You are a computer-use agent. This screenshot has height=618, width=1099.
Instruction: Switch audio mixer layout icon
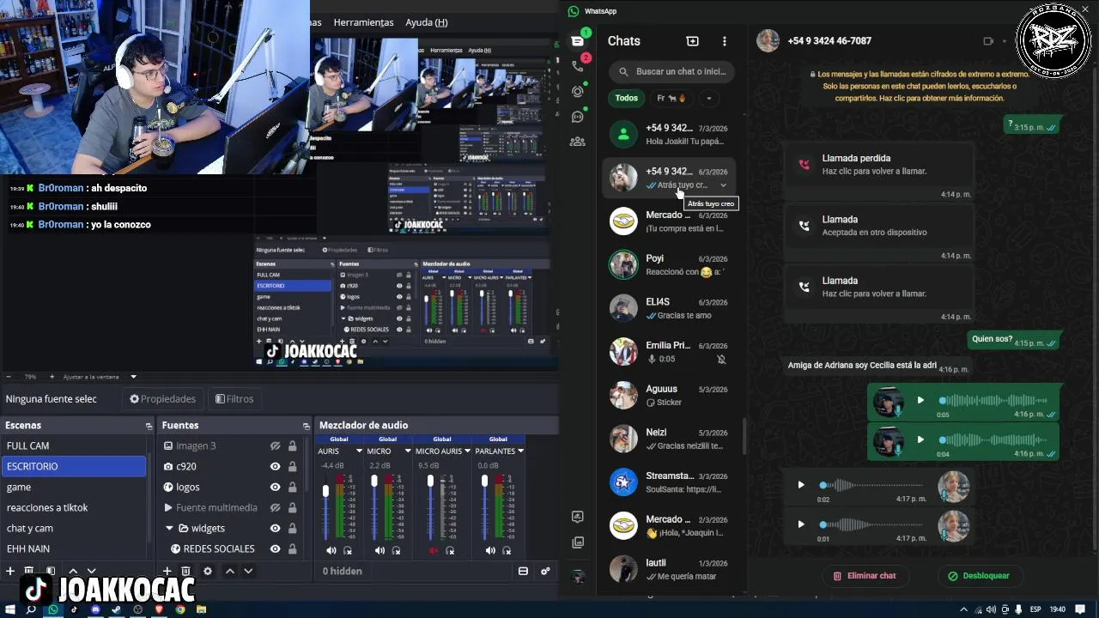tap(523, 571)
